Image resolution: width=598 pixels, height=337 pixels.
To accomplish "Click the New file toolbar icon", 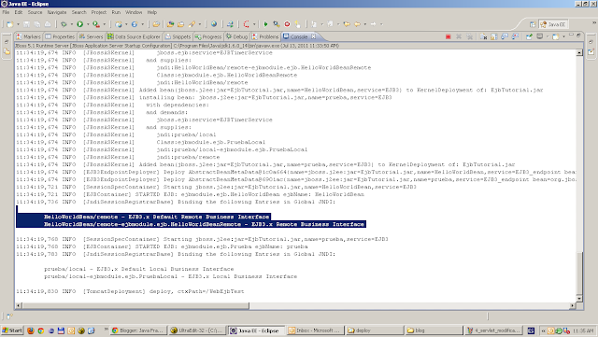I will click(x=9, y=24).
